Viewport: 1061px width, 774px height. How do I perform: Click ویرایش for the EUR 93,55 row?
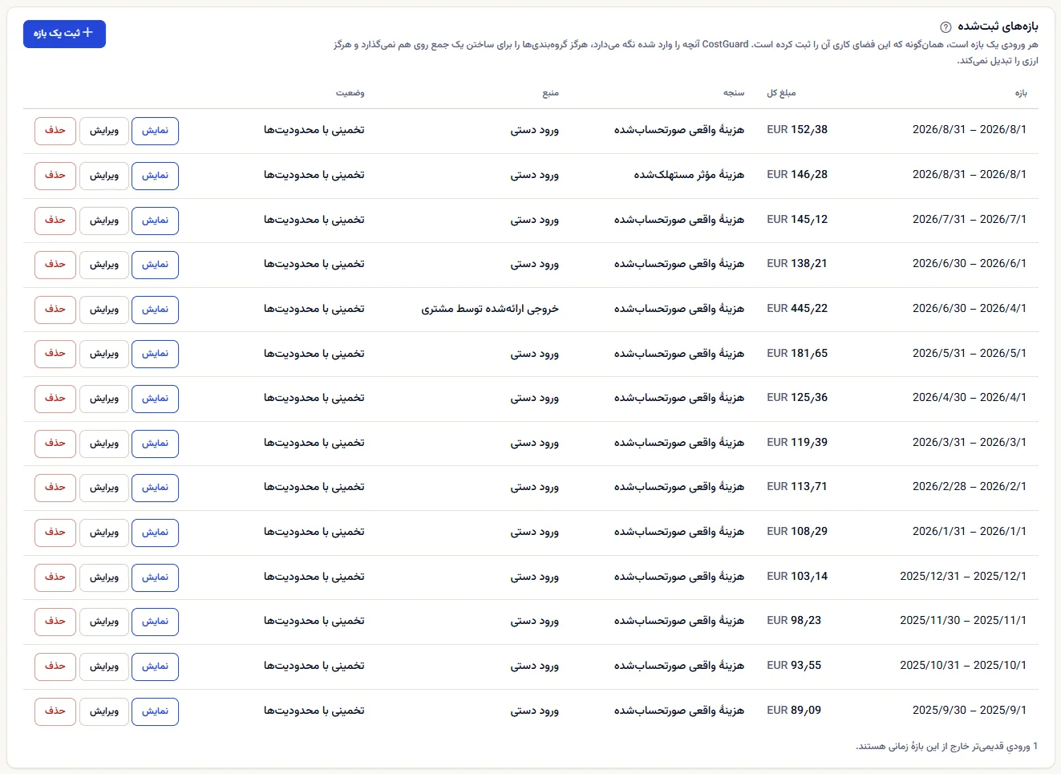tap(104, 667)
